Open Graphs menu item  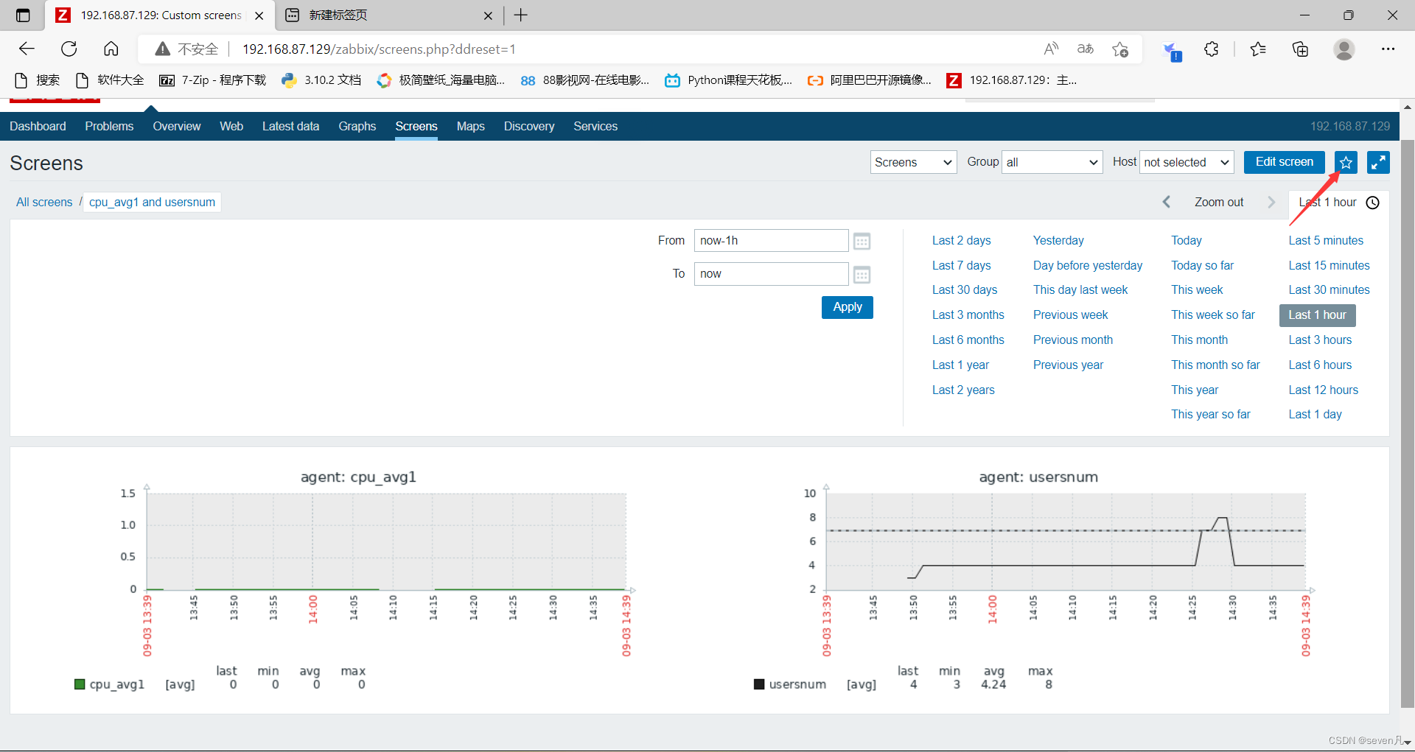tap(357, 126)
